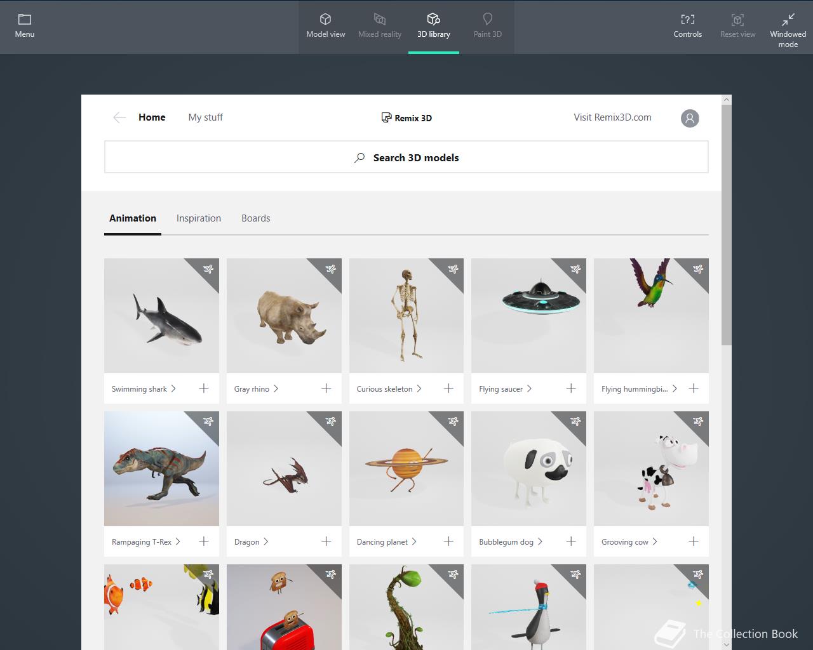Open the Menu folder icon
This screenshot has width=813, height=650.
[25, 19]
